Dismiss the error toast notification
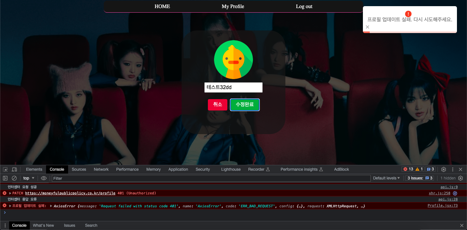 point(367,27)
